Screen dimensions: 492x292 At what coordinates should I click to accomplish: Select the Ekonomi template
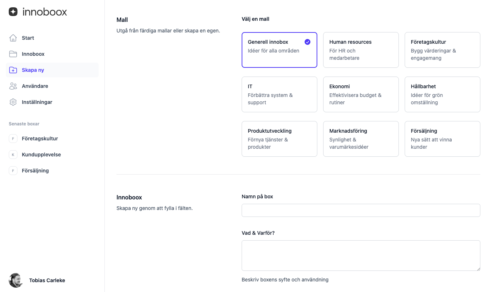pyautogui.click(x=361, y=94)
